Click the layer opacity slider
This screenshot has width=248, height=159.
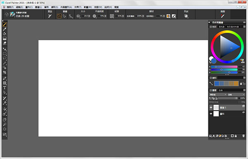pos(228,98)
